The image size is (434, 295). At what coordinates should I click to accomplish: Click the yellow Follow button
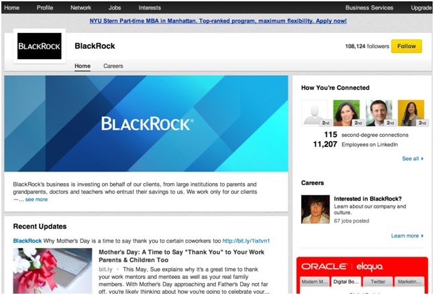tap(406, 46)
